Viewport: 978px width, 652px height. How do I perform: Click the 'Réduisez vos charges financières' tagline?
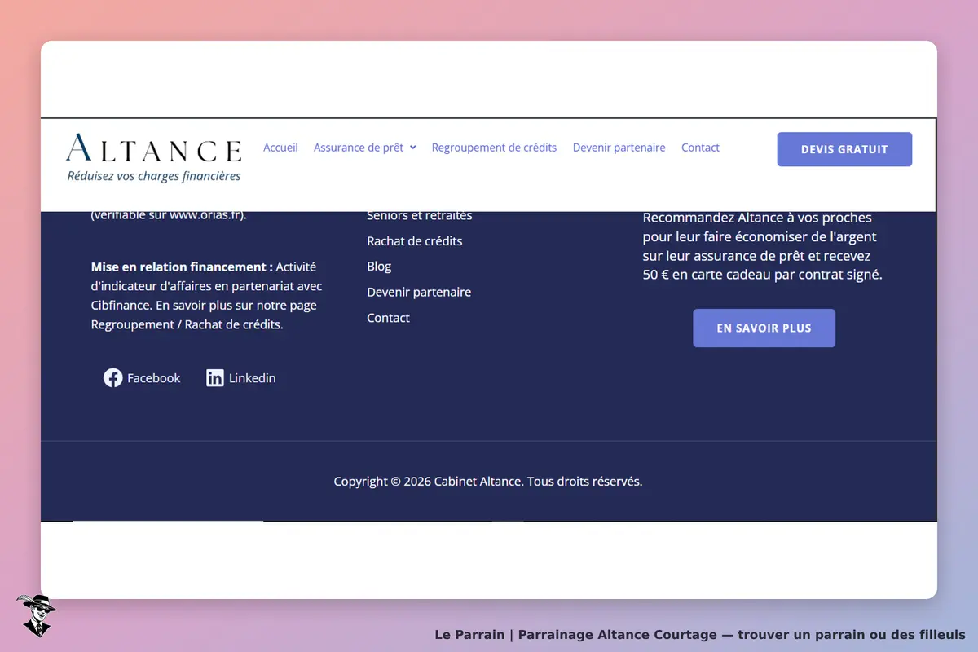tap(154, 175)
